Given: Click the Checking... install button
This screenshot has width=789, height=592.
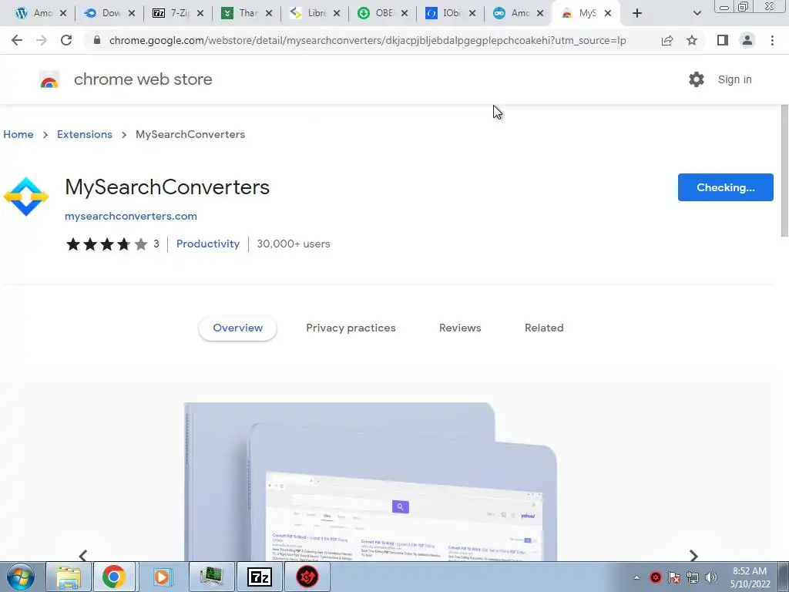Looking at the screenshot, I should [725, 187].
